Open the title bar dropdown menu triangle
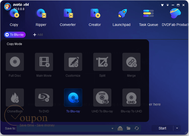Screen dimensions: 189x136 tap(168, 5)
